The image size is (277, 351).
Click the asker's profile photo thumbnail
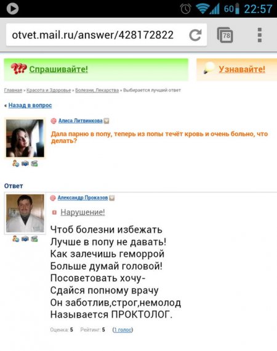point(25,138)
